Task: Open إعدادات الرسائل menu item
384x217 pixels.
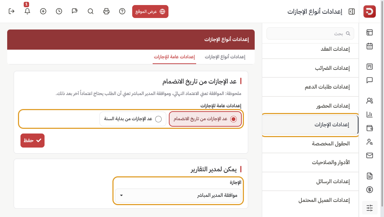Action: 310,181
